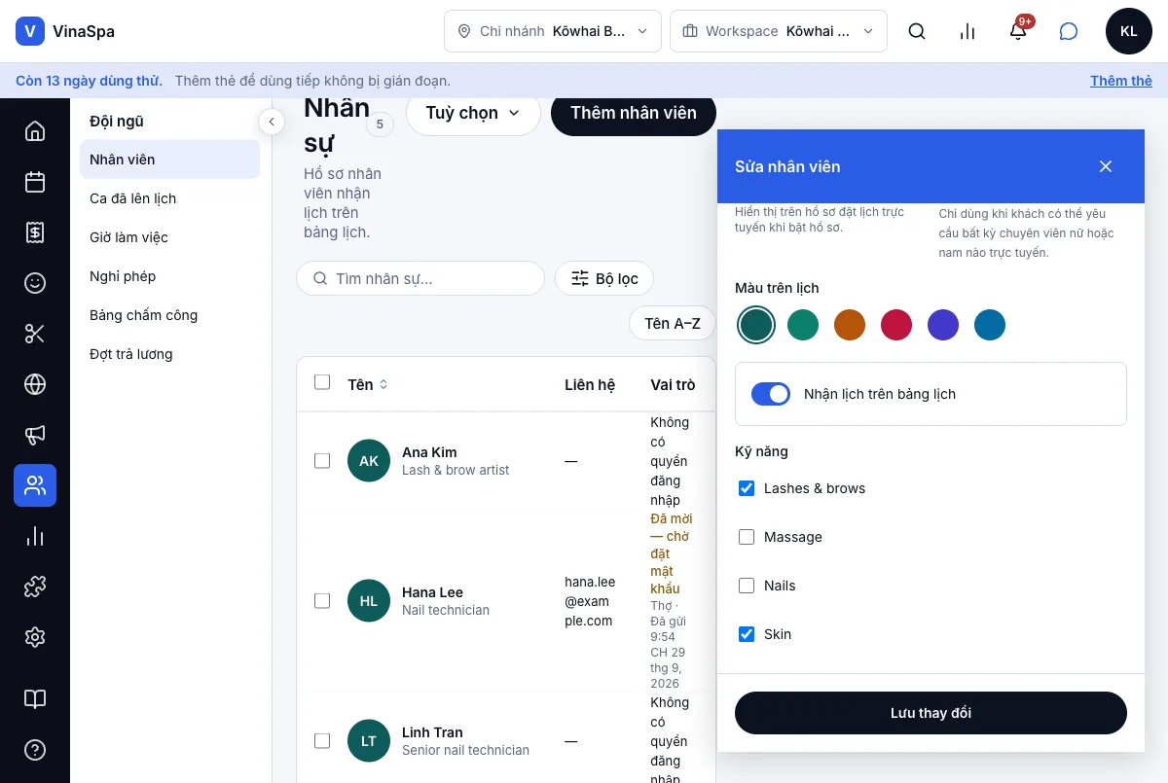
Task: Open the Chi nhánh branch dropdown
Action: coord(553,31)
